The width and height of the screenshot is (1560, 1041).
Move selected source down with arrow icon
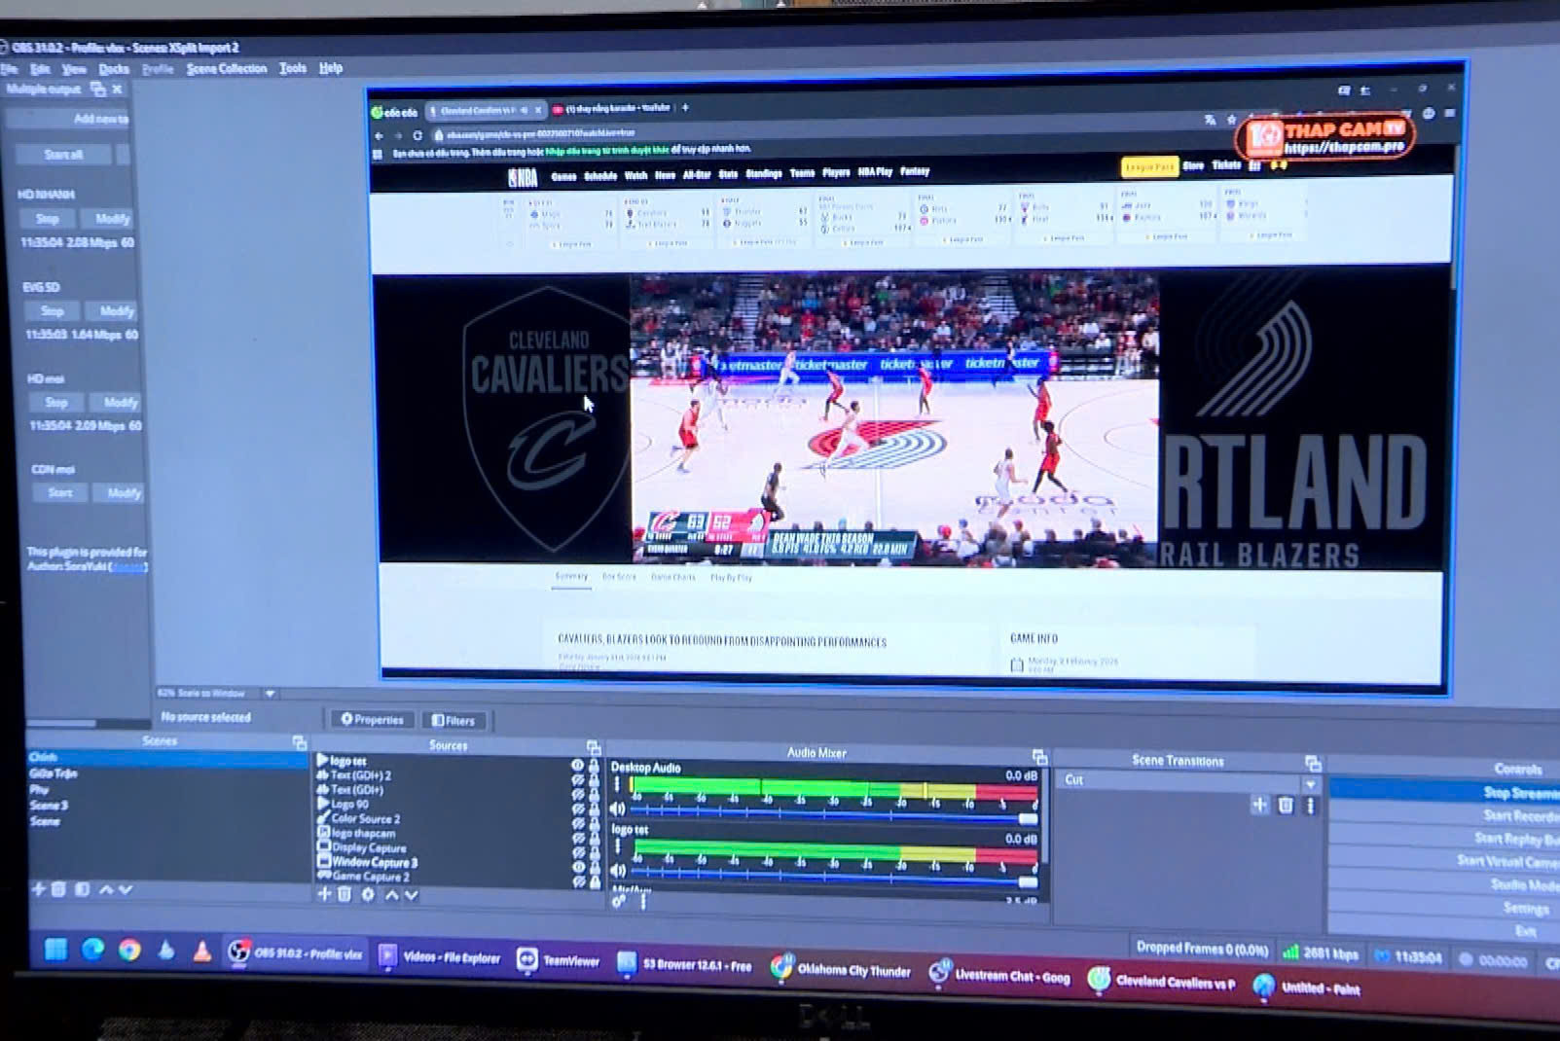tap(412, 895)
